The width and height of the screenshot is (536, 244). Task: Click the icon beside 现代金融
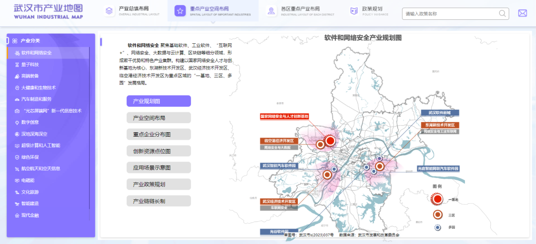(17, 216)
